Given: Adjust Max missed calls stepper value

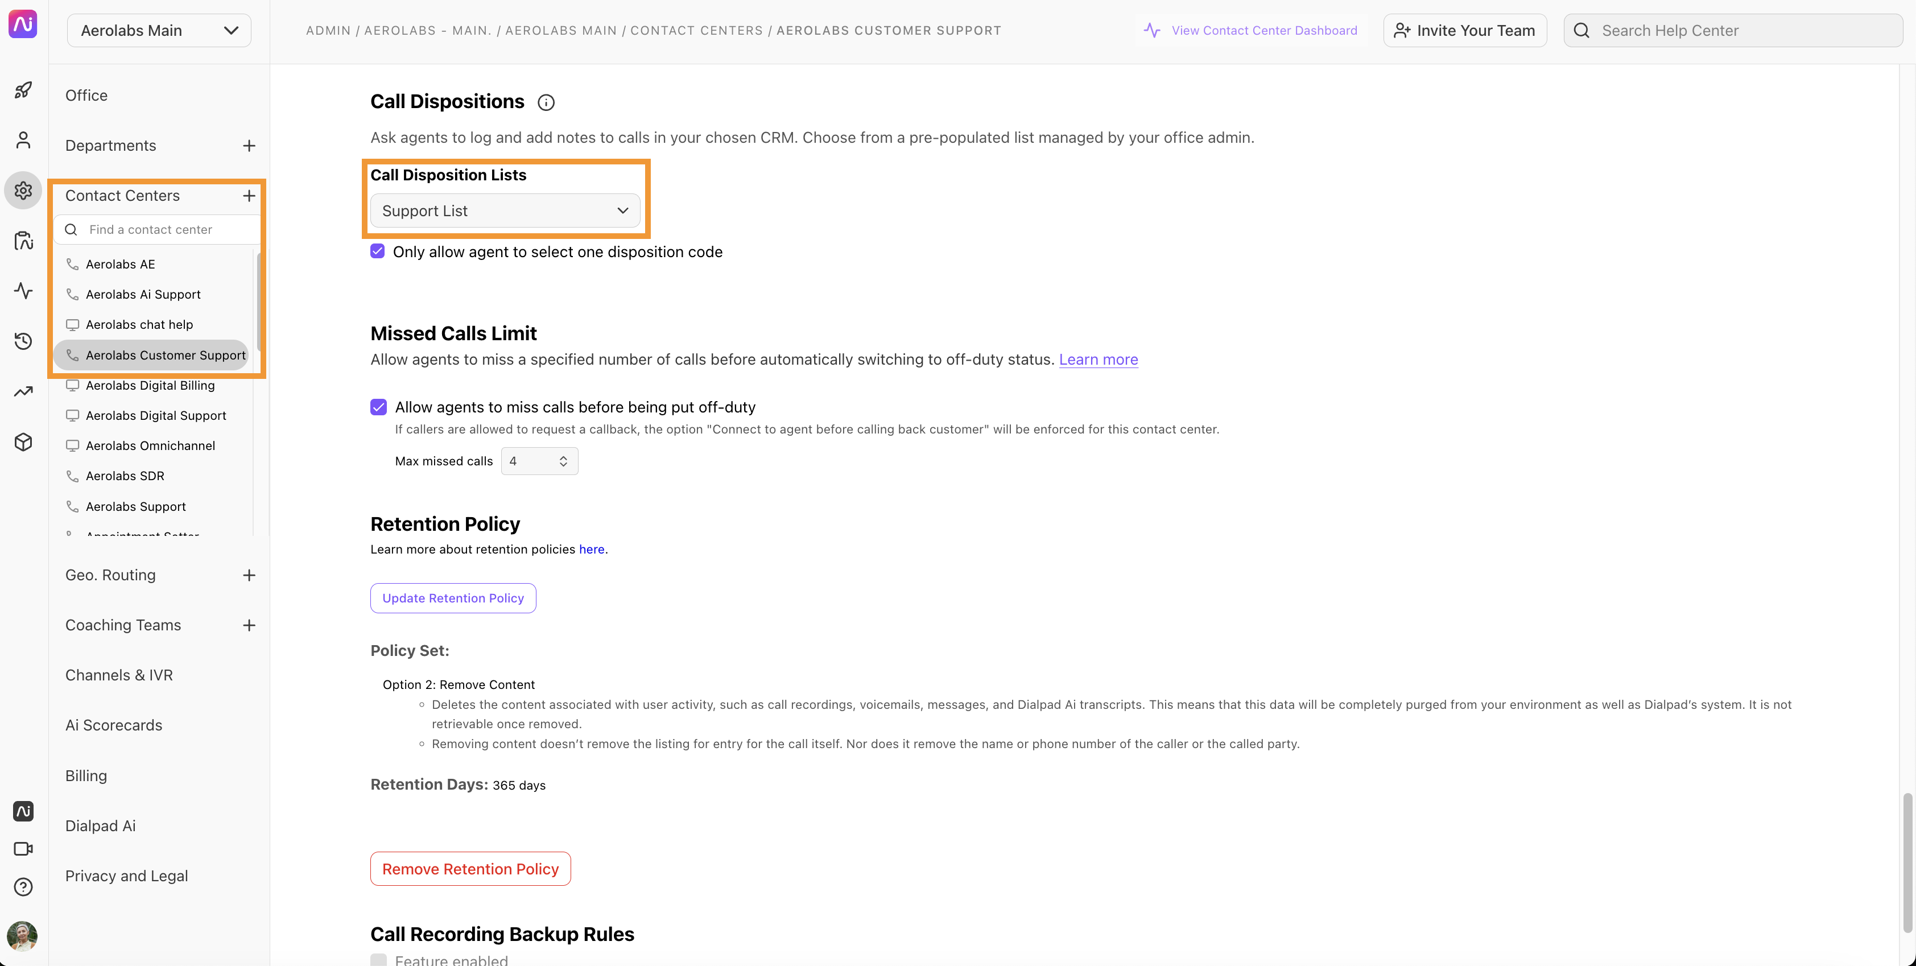Looking at the screenshot, I should click(563, 460).
